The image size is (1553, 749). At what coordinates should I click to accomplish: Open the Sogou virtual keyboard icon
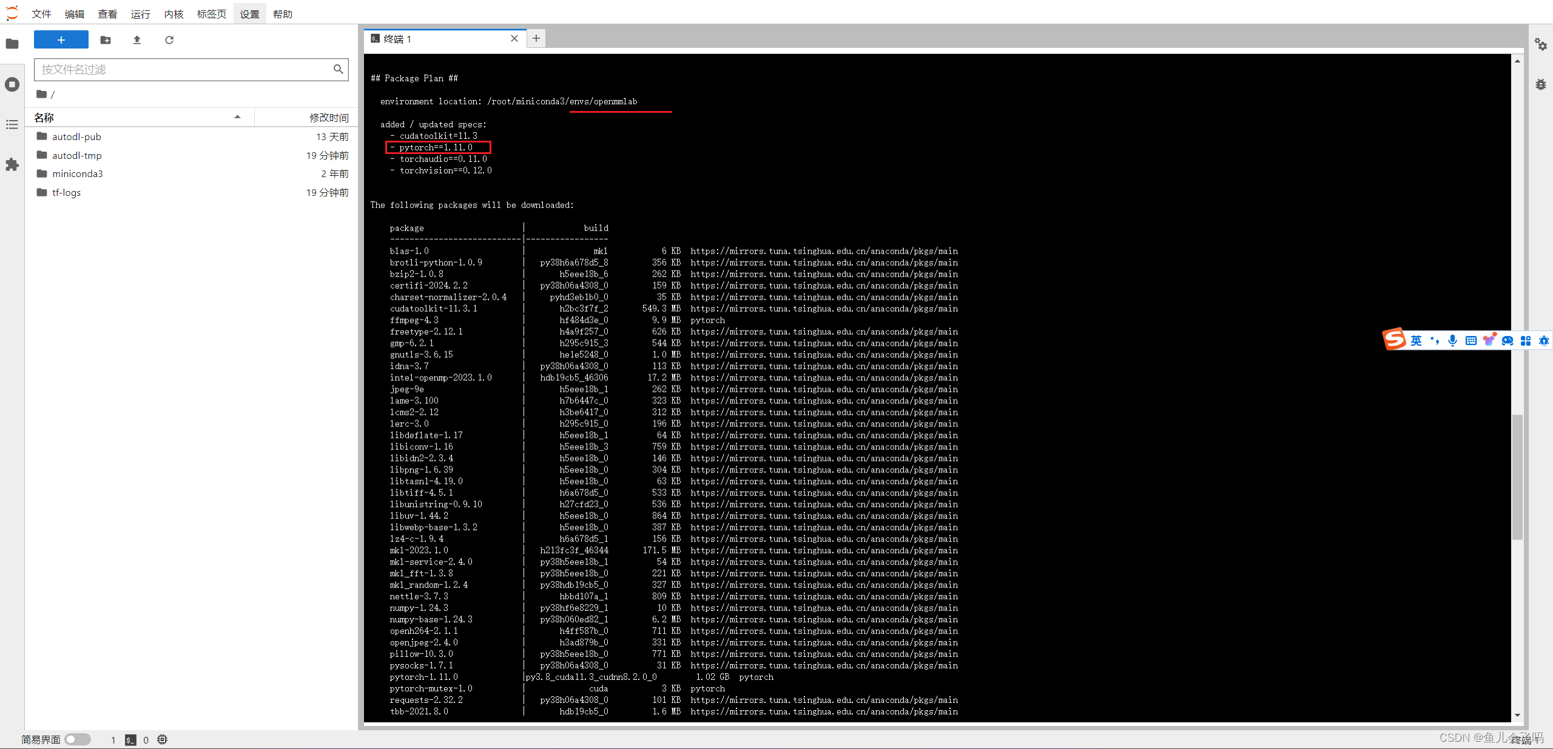[x=1470, y=340]
